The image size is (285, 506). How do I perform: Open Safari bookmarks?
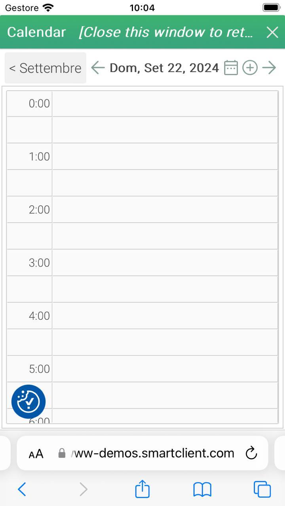click(202, 490)
